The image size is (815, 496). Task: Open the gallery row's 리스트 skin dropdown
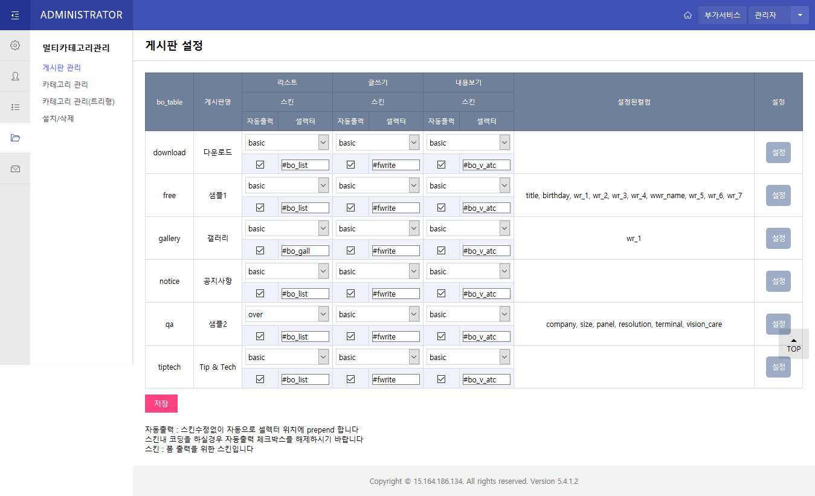(x=287, y=228)
